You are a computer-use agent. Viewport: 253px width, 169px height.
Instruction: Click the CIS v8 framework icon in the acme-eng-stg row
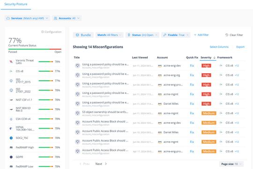pyautogui.click(x=221, y=75)
